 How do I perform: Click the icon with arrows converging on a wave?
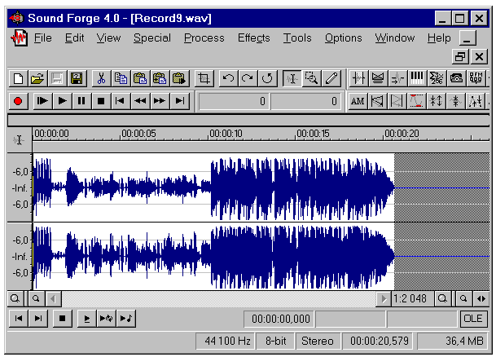point(456,101)
